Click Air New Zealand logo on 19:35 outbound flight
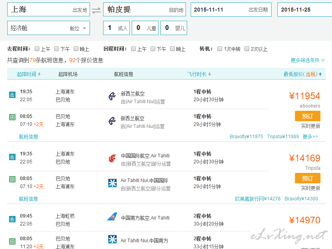332x249 pixels. pyautogui.click(x=112, y=96)
